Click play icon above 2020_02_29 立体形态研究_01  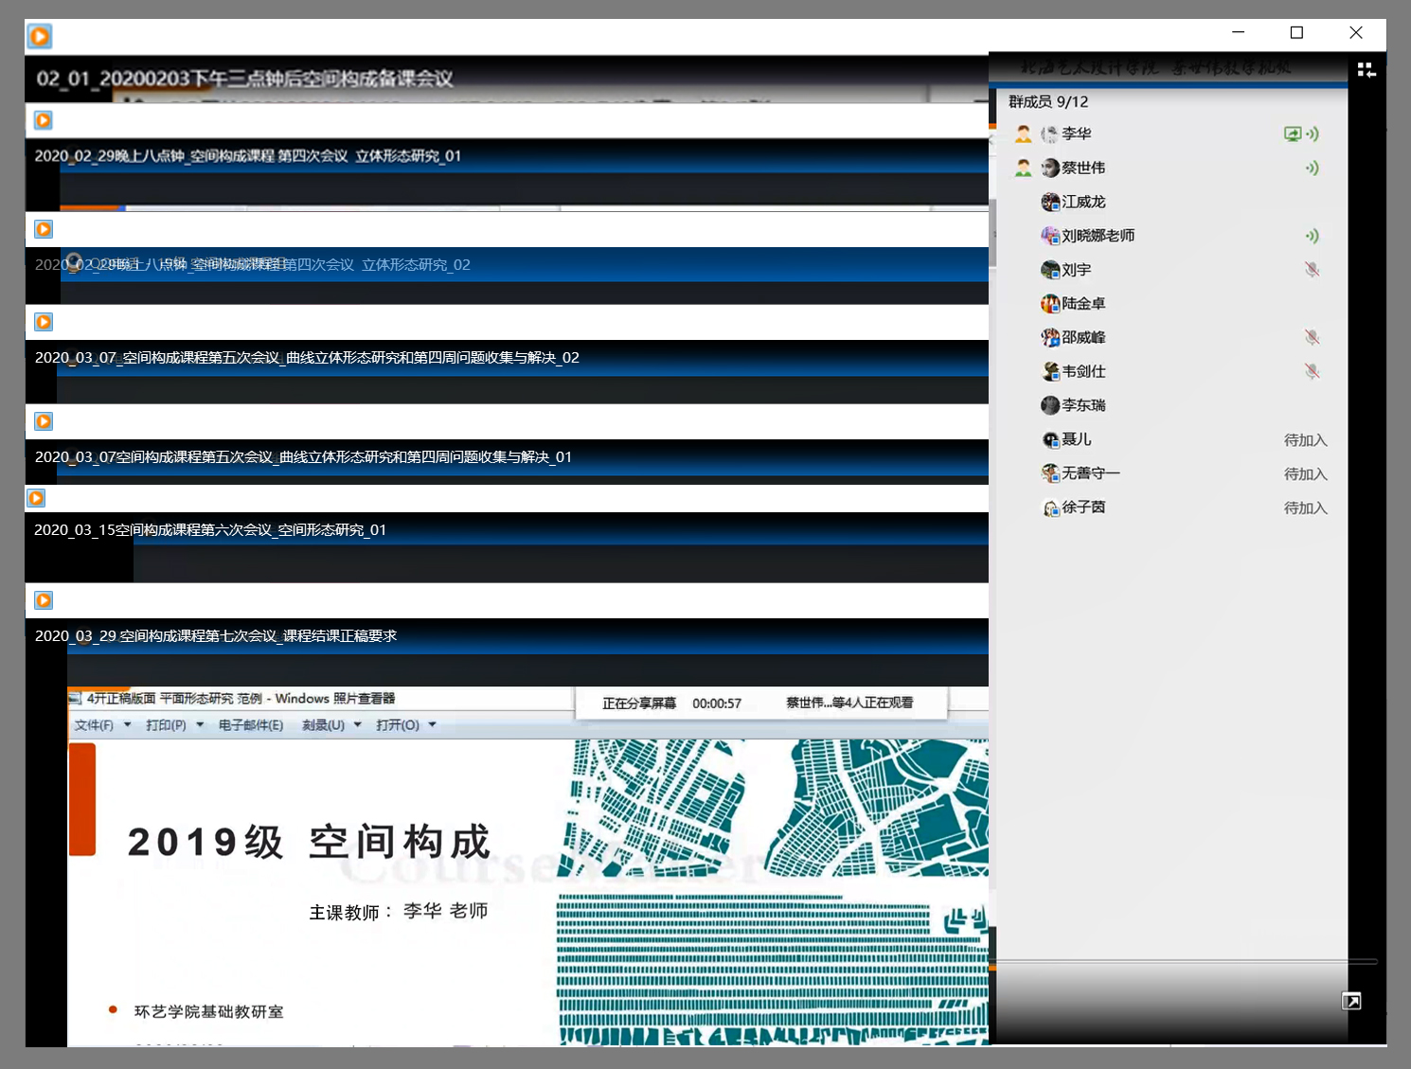click(44, 120)
